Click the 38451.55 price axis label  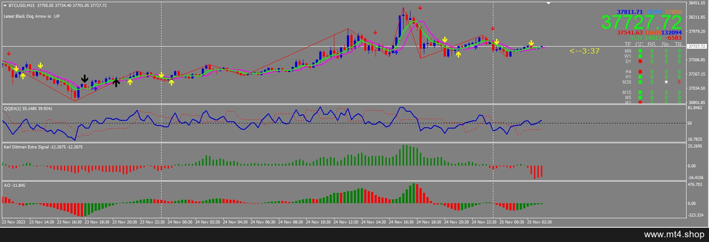click(x=697, y=3)
